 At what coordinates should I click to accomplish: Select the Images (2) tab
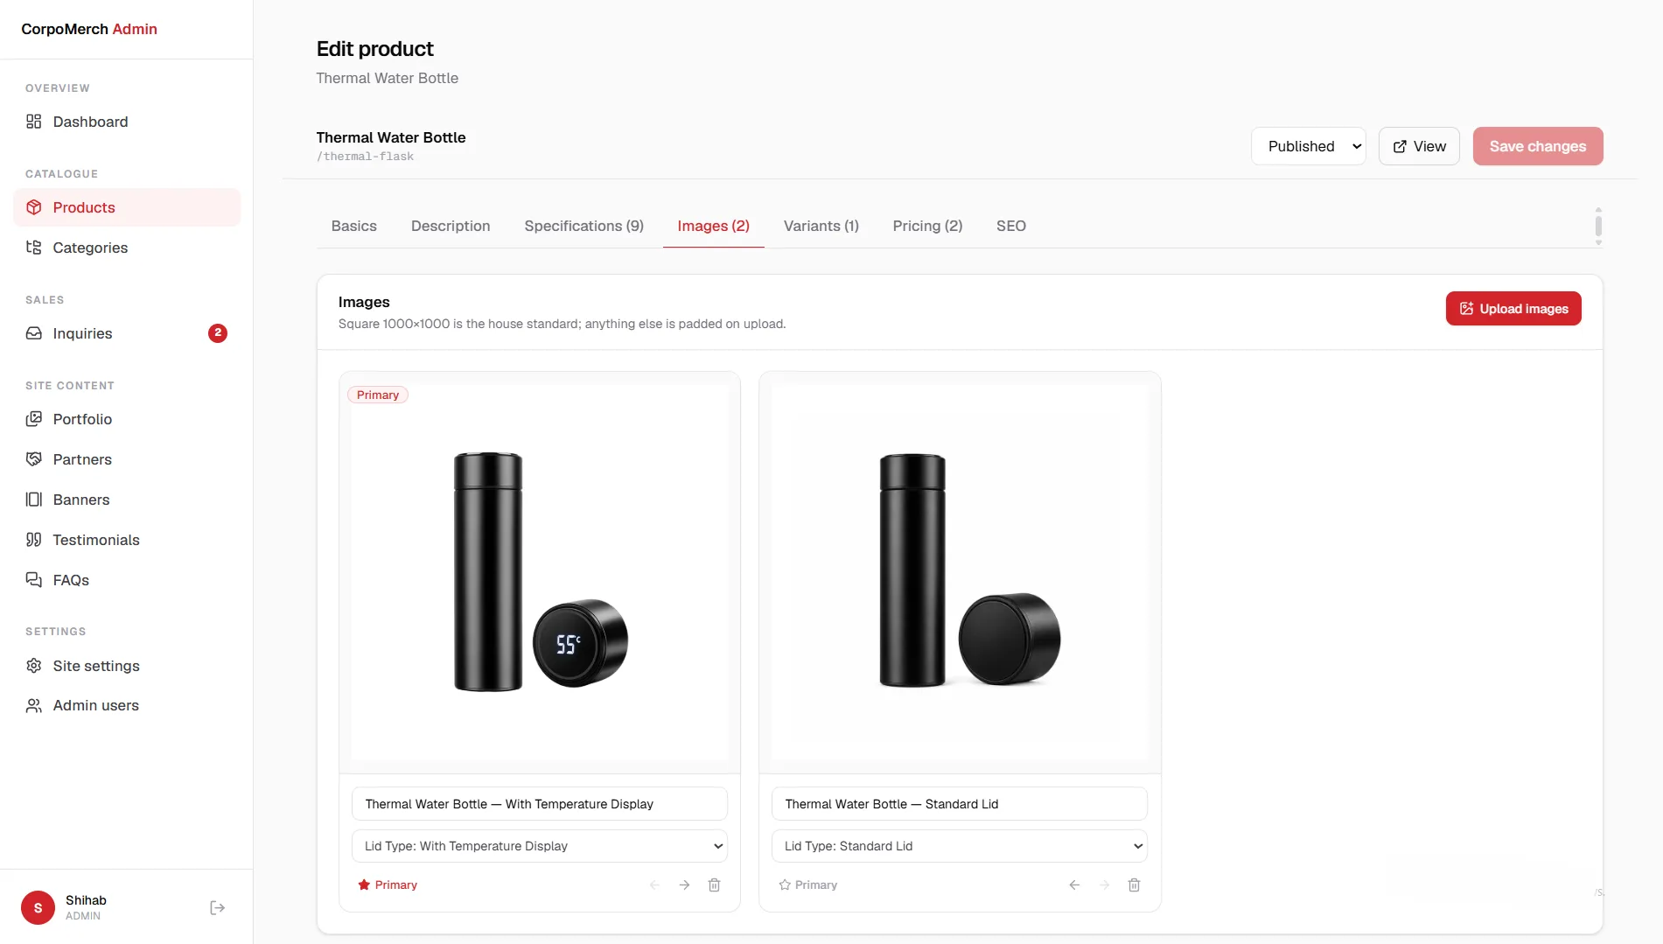pyautogui.click(x=713, y=226)
